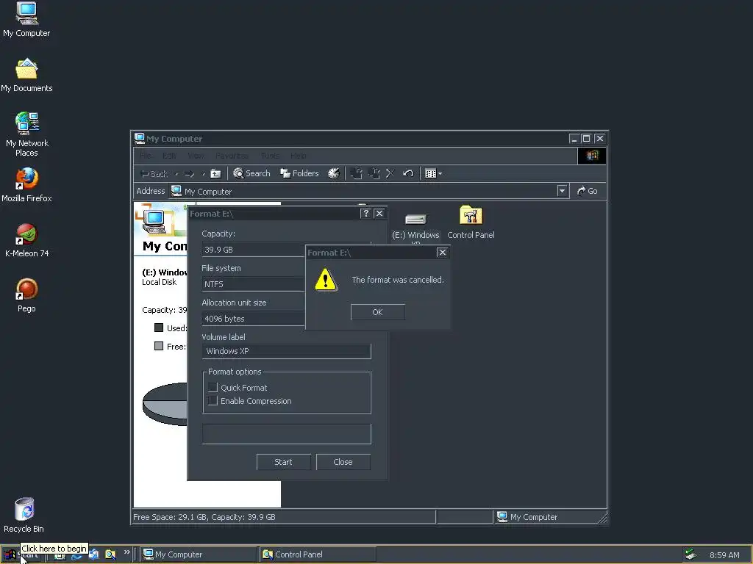Select the My Computer desktop icon
Viewport: 753px width, 564px height.
(x=26, y=20)
